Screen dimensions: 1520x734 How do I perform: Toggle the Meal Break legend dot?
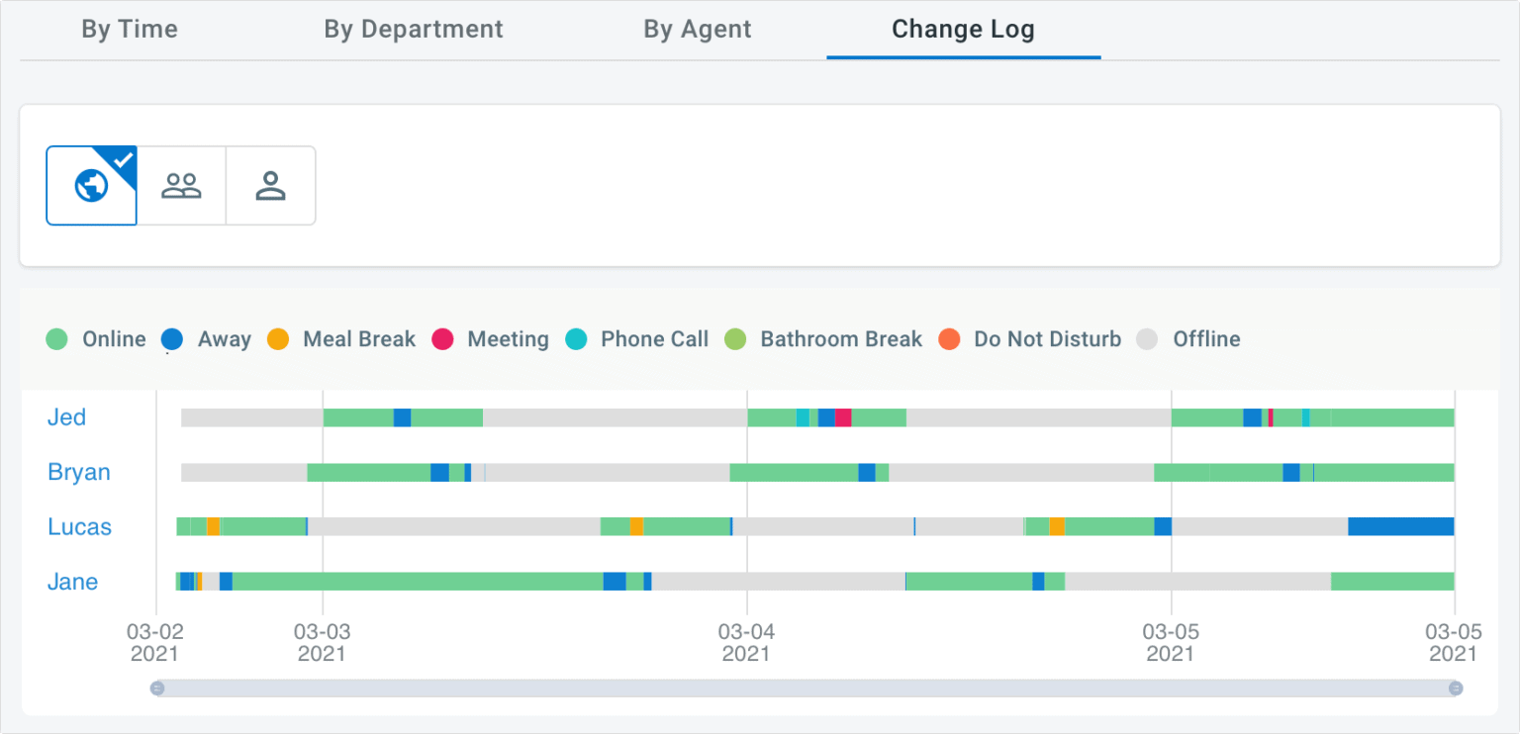click(278, 339)
